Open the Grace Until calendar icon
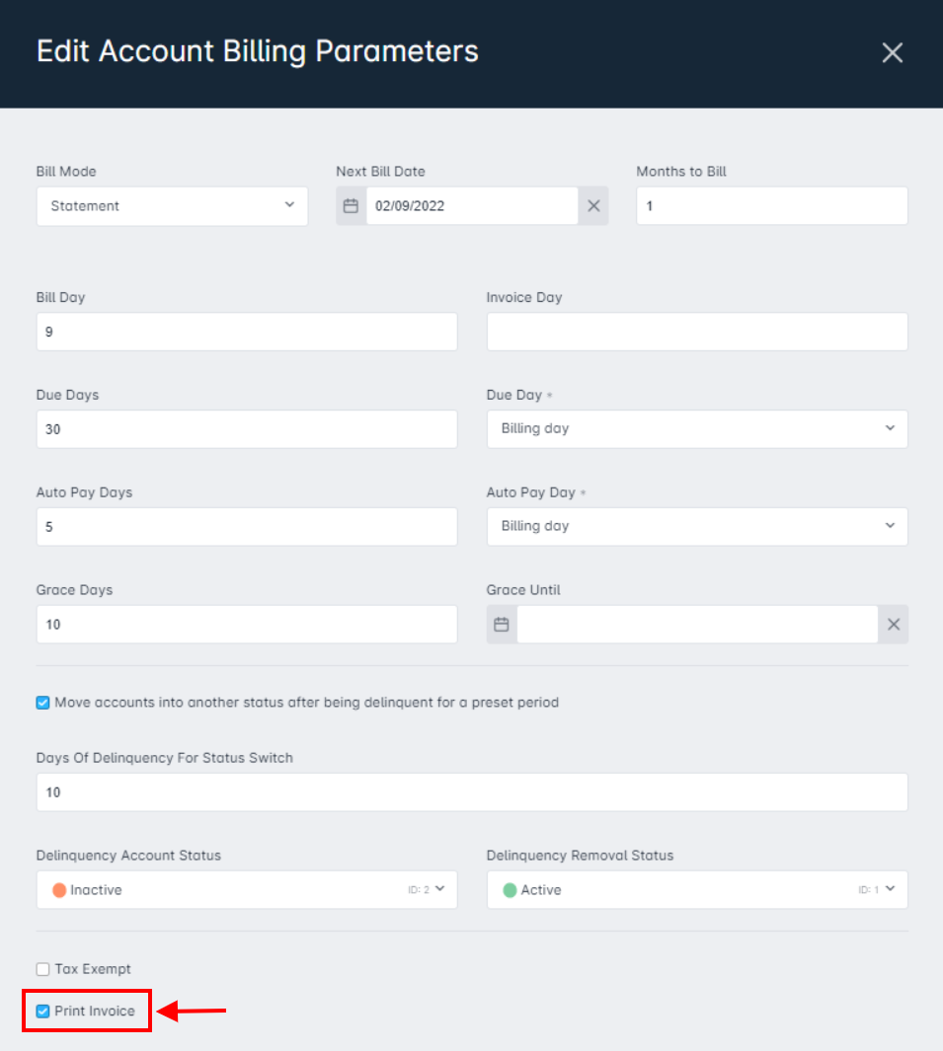This screenshot has height=1051, width=943. (x=501, y=624)
